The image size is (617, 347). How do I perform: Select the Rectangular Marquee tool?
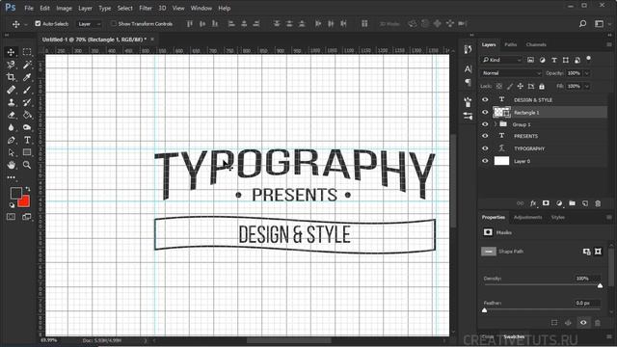tap(27, 52)
